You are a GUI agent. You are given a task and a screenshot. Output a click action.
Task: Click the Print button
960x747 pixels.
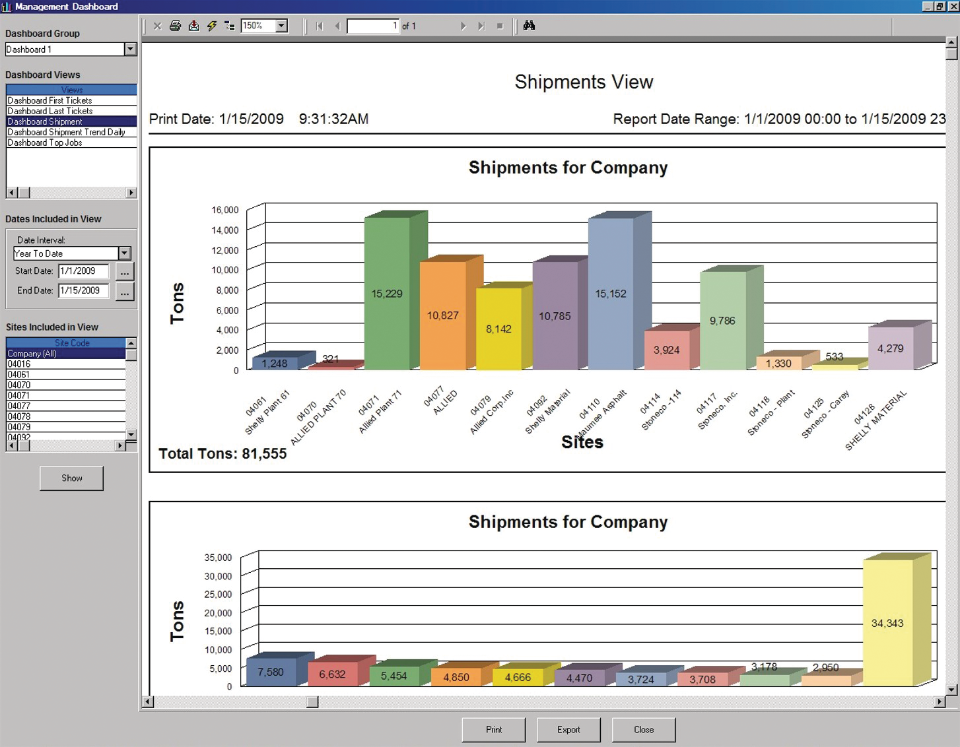(x=494, y=730)
